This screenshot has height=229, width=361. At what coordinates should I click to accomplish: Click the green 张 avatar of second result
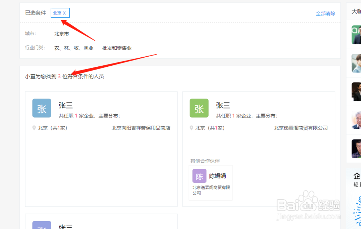point(199,108)
